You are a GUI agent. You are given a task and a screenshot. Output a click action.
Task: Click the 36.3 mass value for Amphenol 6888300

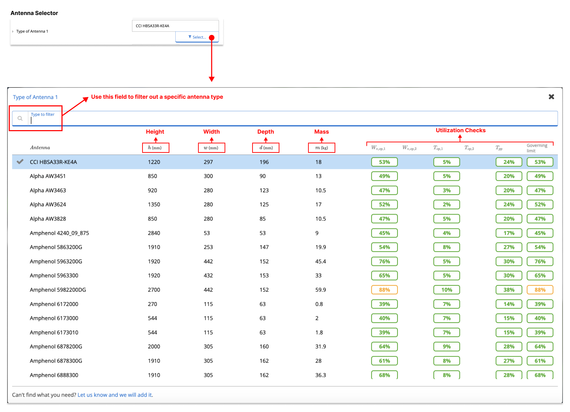321,375
